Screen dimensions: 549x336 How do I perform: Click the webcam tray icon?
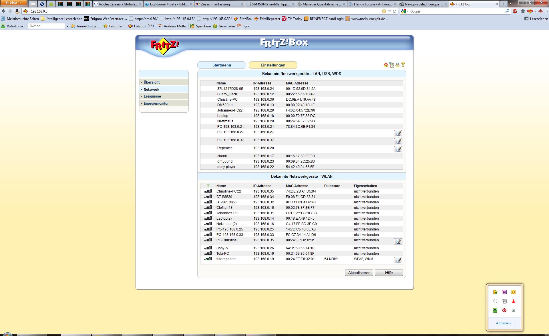click(514, 310)
